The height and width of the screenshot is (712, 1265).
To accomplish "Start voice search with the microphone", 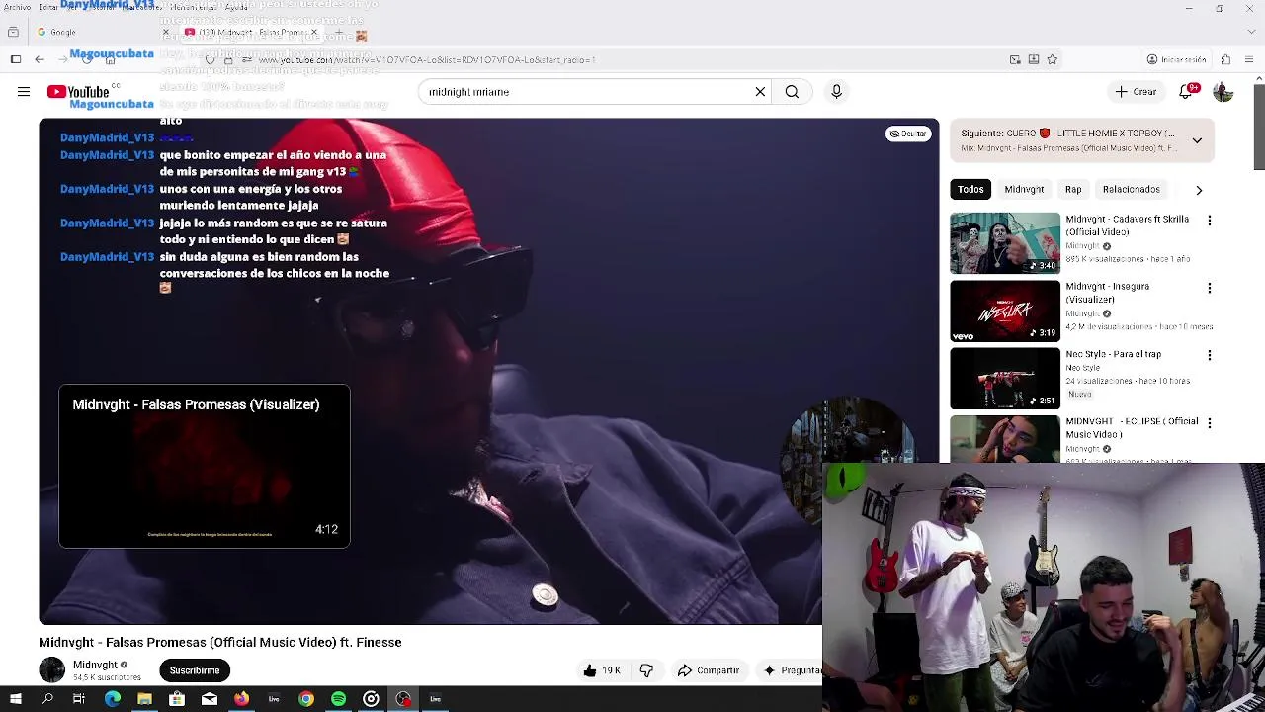I will point(836,92).
